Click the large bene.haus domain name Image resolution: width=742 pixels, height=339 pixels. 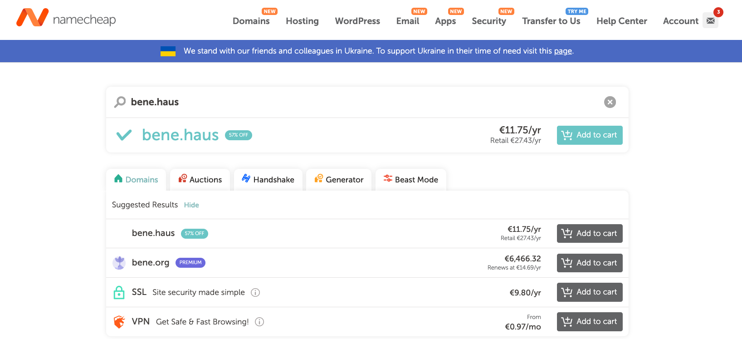[x=180, y=135]
